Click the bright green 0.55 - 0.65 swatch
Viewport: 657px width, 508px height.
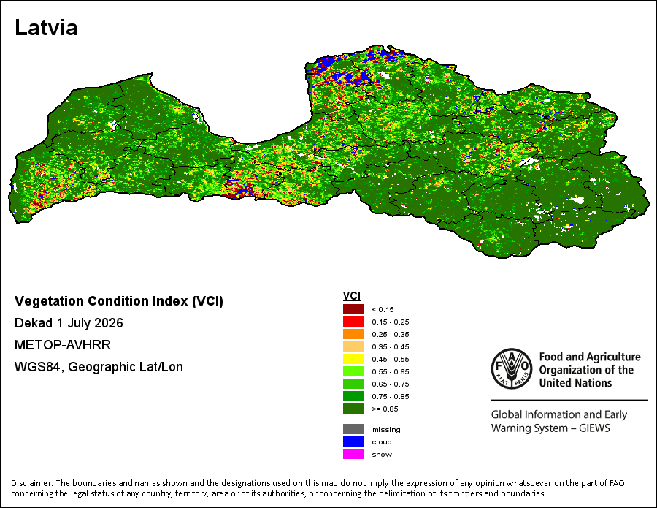(353, 371)
